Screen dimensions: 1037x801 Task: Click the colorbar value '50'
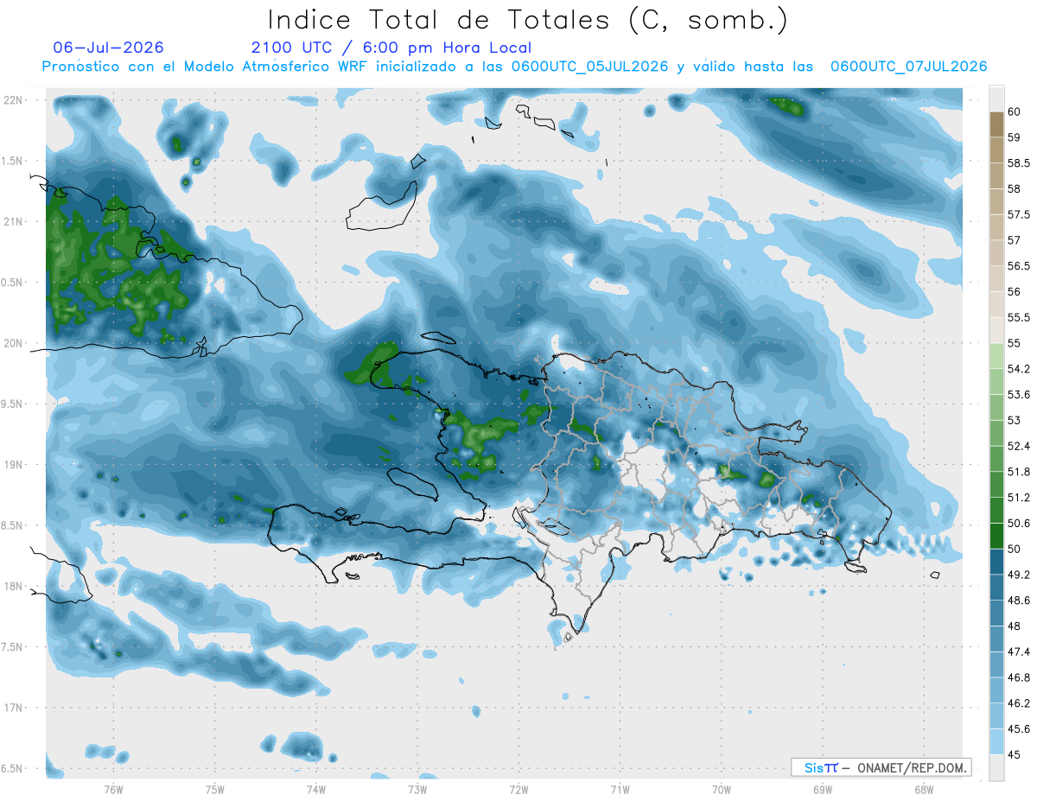point(1015,549)
